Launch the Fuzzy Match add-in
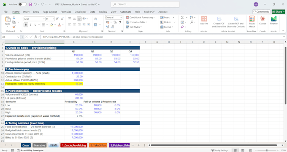The height and width of the screenshot is (152, 287). pos(252,21)
